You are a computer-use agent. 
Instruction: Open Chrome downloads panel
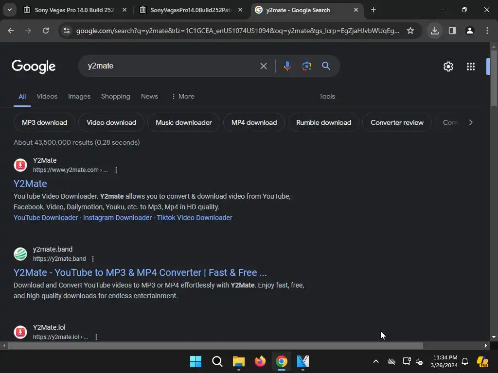pyautogui.click(x=435, y=31)
